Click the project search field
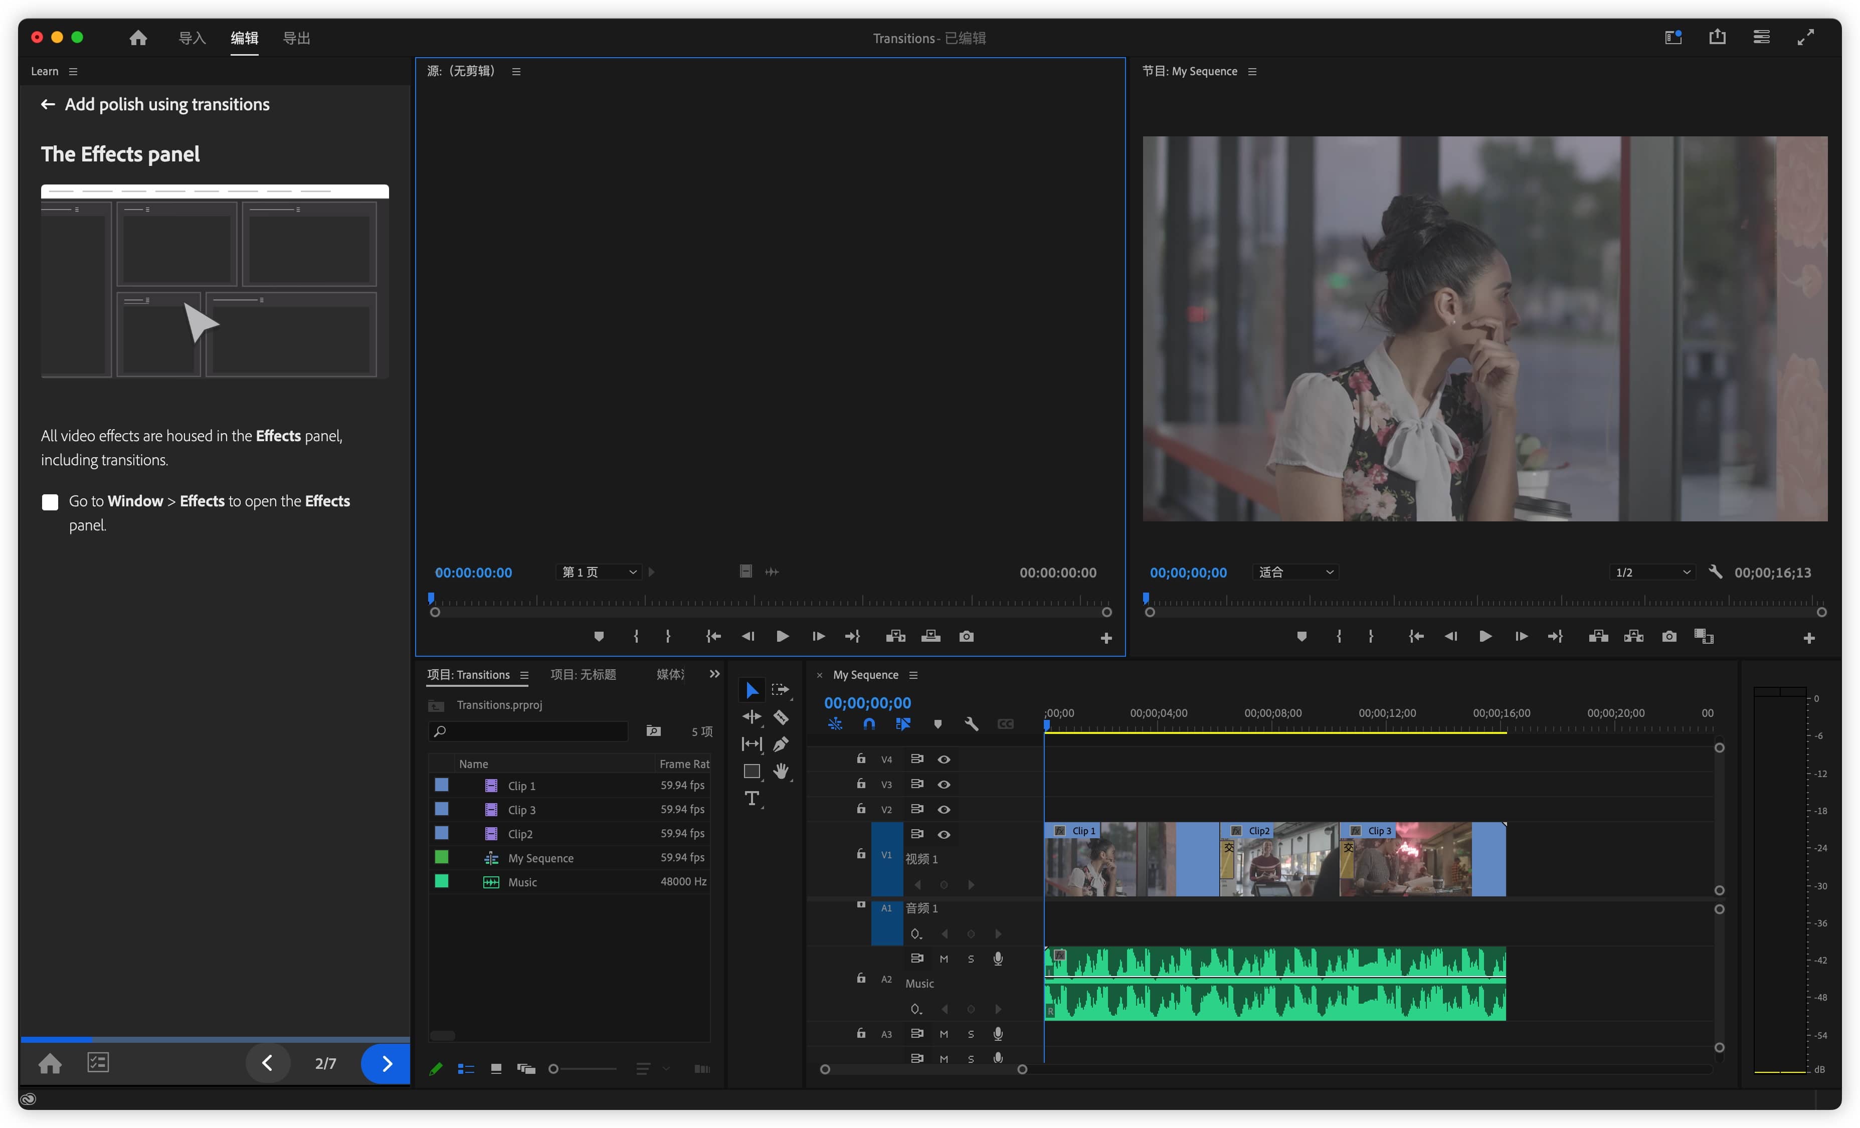The width and height of the screenshot is (1860, 1128). (528, 731)
